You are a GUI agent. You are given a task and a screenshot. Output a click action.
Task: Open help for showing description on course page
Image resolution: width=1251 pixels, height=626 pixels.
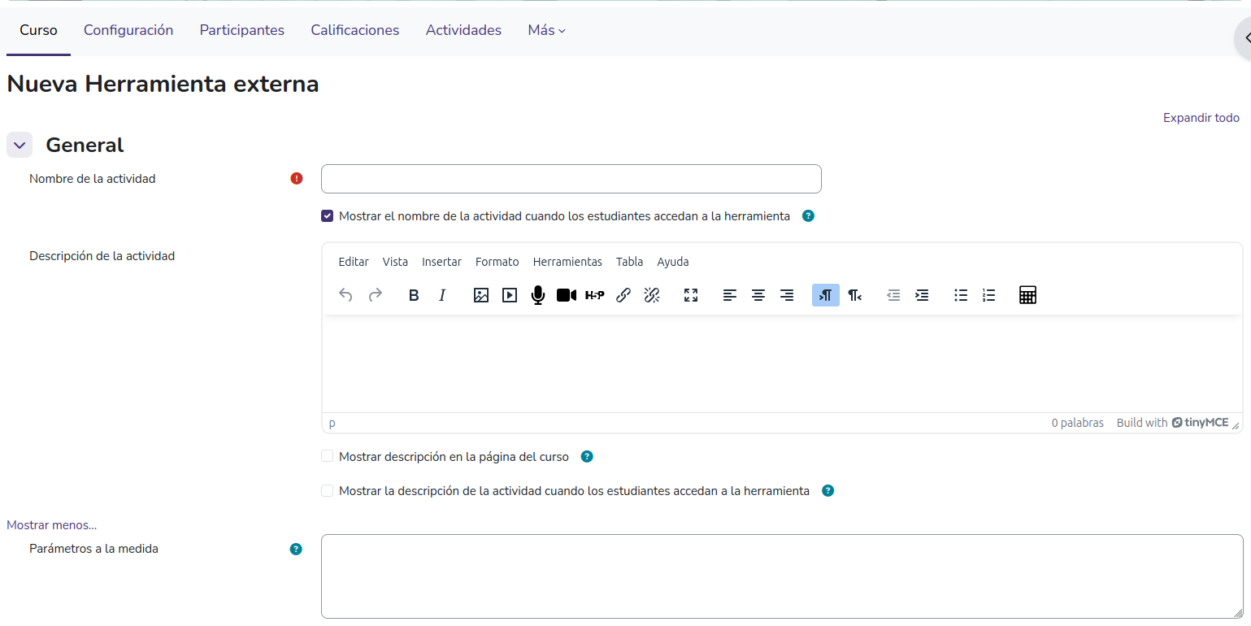[587, 456]
